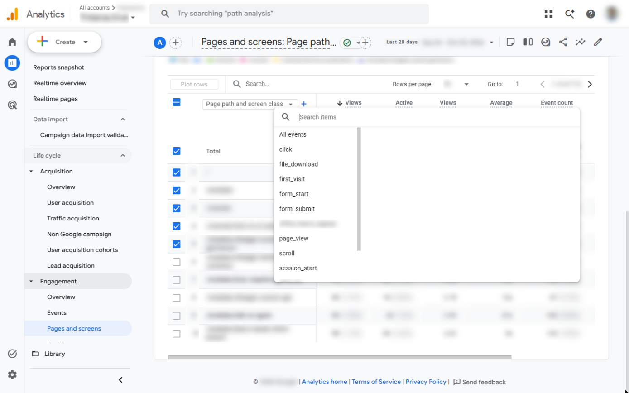Select file_download event option
This screenshot has width=629, height=393.
pyautogui.click(x=298, y=164)
